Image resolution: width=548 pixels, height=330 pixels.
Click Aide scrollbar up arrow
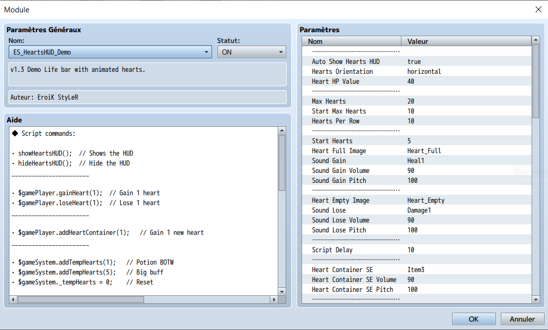[x=282, y=131]
